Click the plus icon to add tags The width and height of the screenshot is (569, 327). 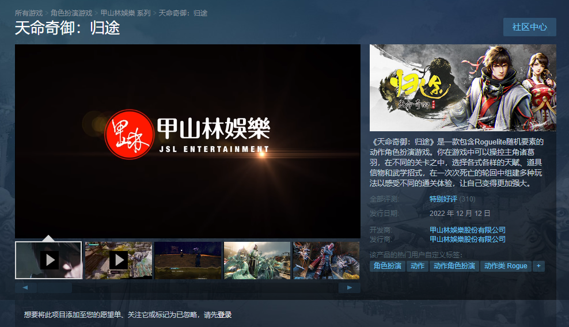coord(538,266)
